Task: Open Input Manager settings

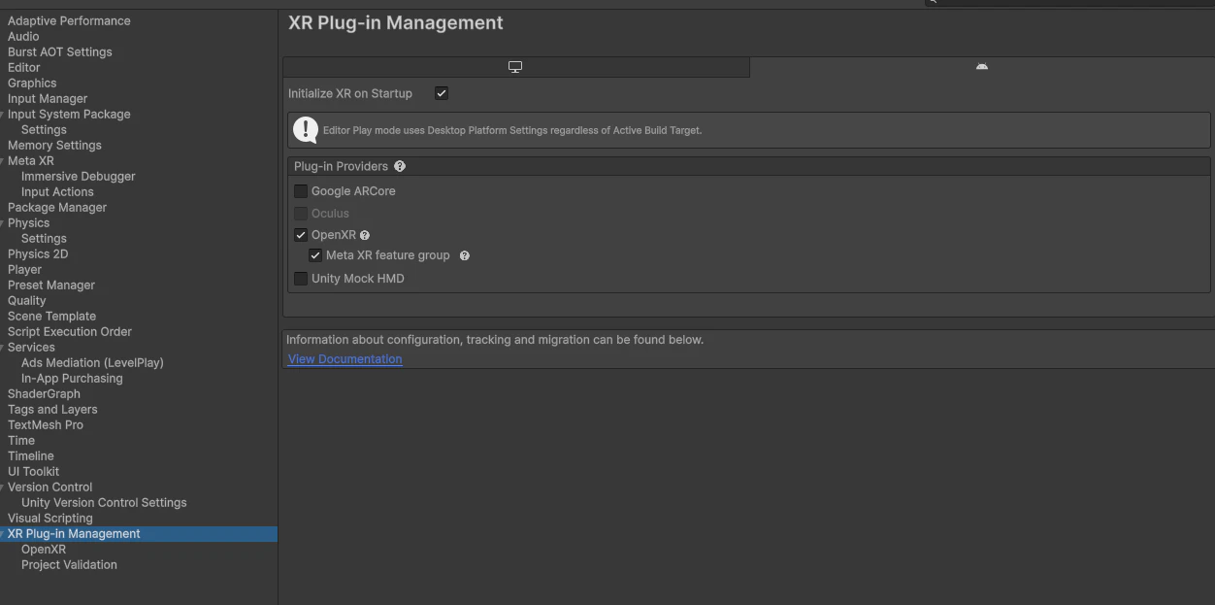Action: [x=48, y=98]
